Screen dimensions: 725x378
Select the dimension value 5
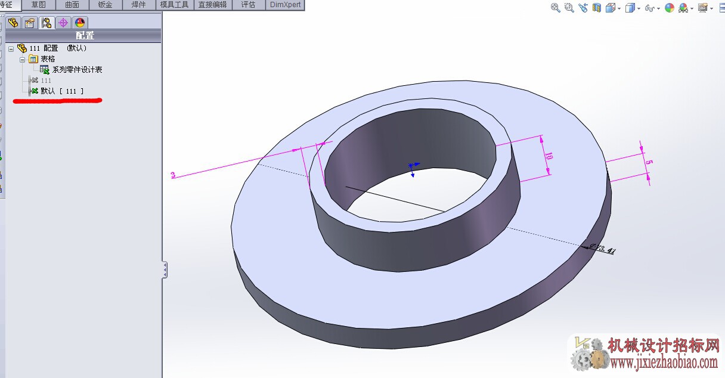coord(649,162)
